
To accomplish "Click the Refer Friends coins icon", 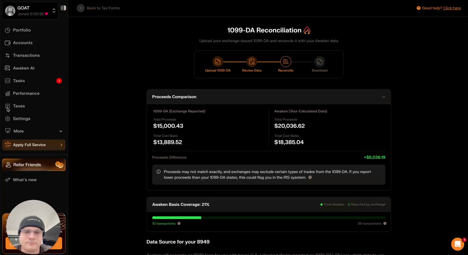I will (59, 165).
